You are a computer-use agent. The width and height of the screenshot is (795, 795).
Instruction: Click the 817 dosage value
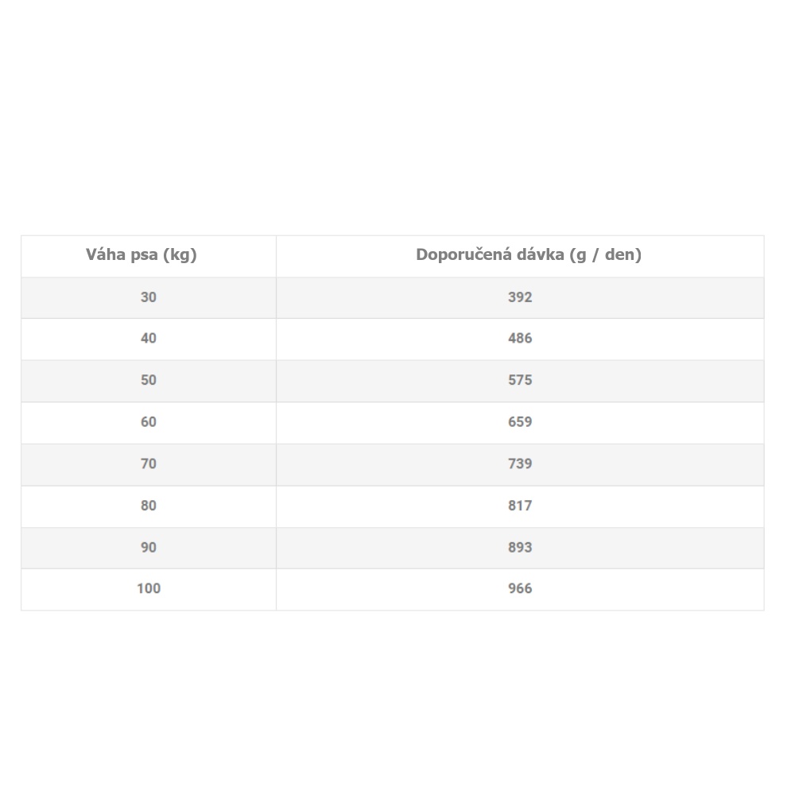click(x=520, y=506)
